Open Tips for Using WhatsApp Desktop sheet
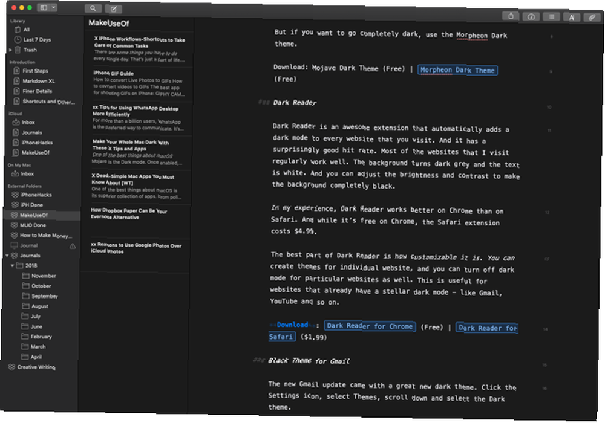Screen dimensions: 605x423 (x=138, y=118)
